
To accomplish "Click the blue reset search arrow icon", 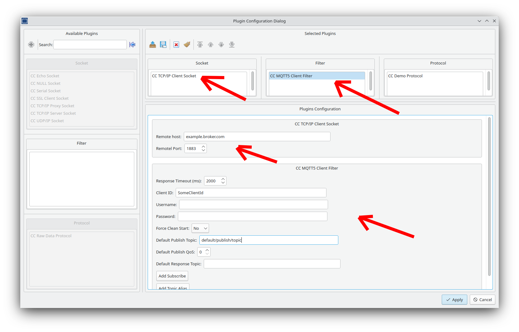I will [132, 45].
